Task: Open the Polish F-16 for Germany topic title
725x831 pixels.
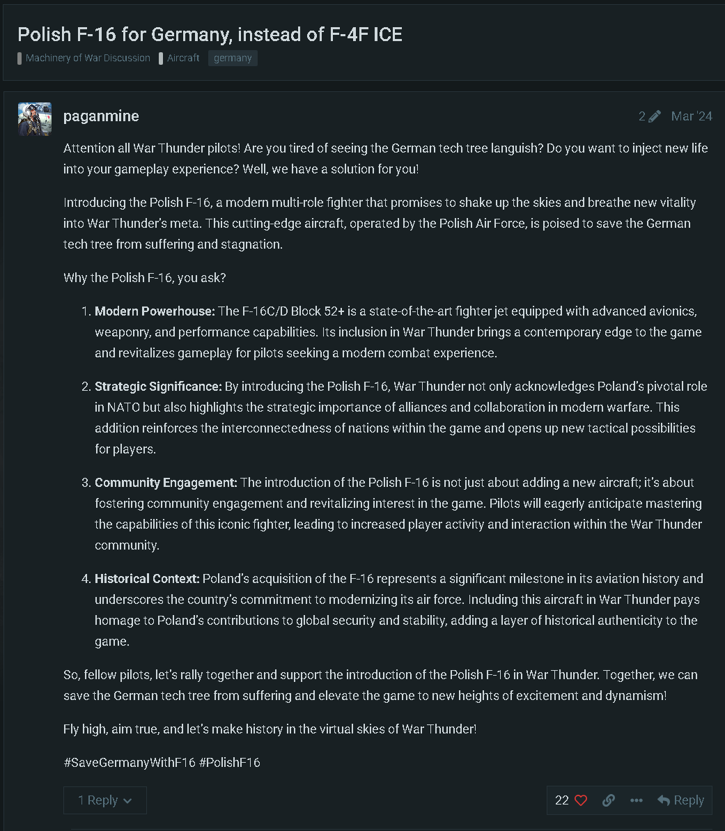Action: tap(210, 34)
